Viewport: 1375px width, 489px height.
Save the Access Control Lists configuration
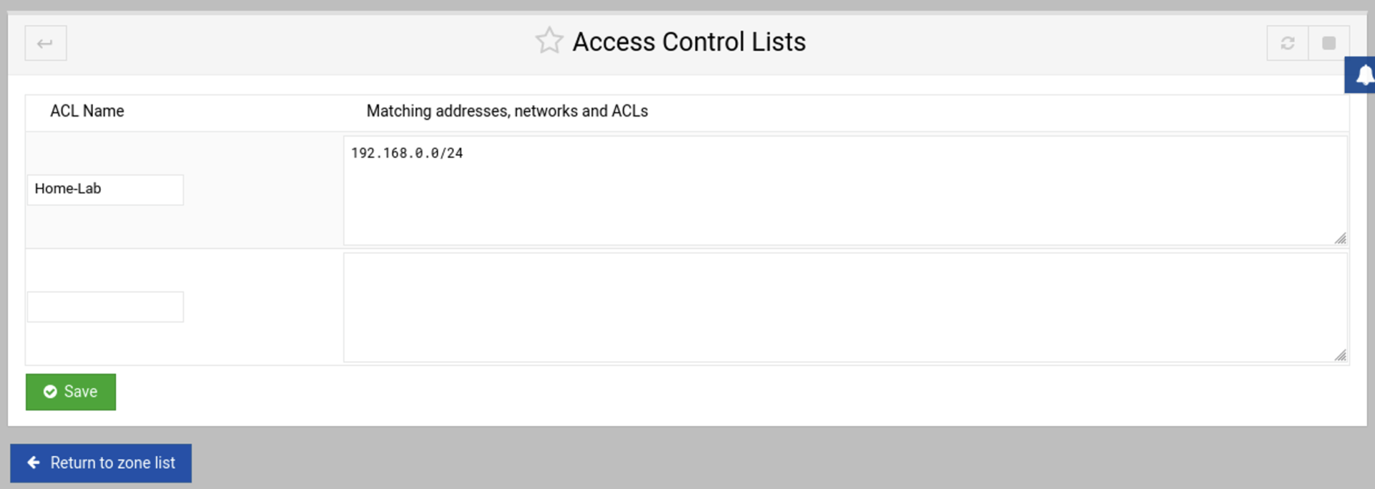[x=70, y=392]
